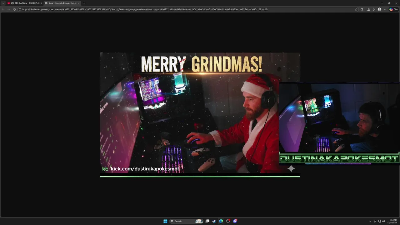This screenshot has width=400, height=225.
Task: Click the microphone tray icon
Action: 375,221
